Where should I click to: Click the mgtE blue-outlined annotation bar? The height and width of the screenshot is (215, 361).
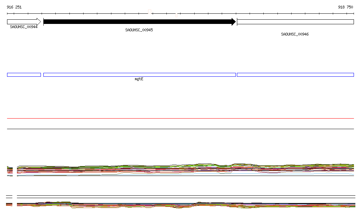pos(139,75)
